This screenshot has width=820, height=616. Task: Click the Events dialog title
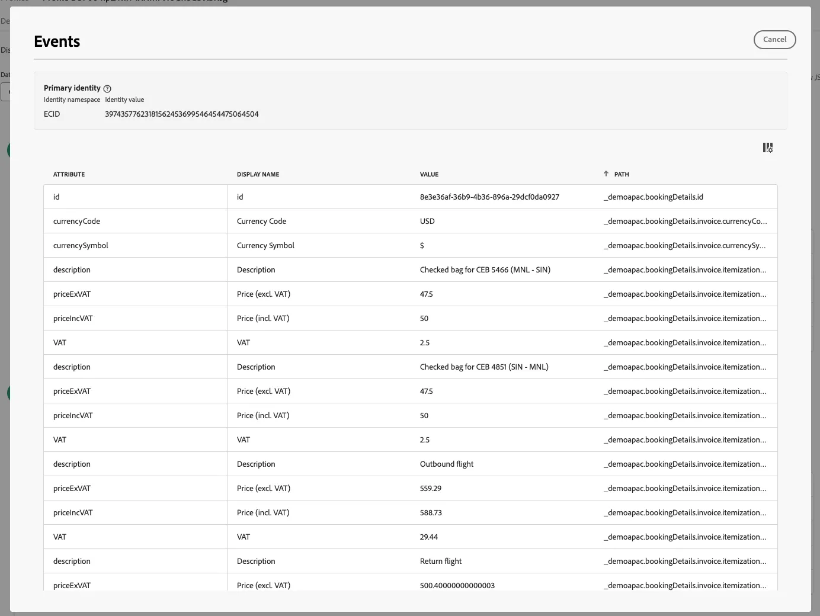(57, 41)
